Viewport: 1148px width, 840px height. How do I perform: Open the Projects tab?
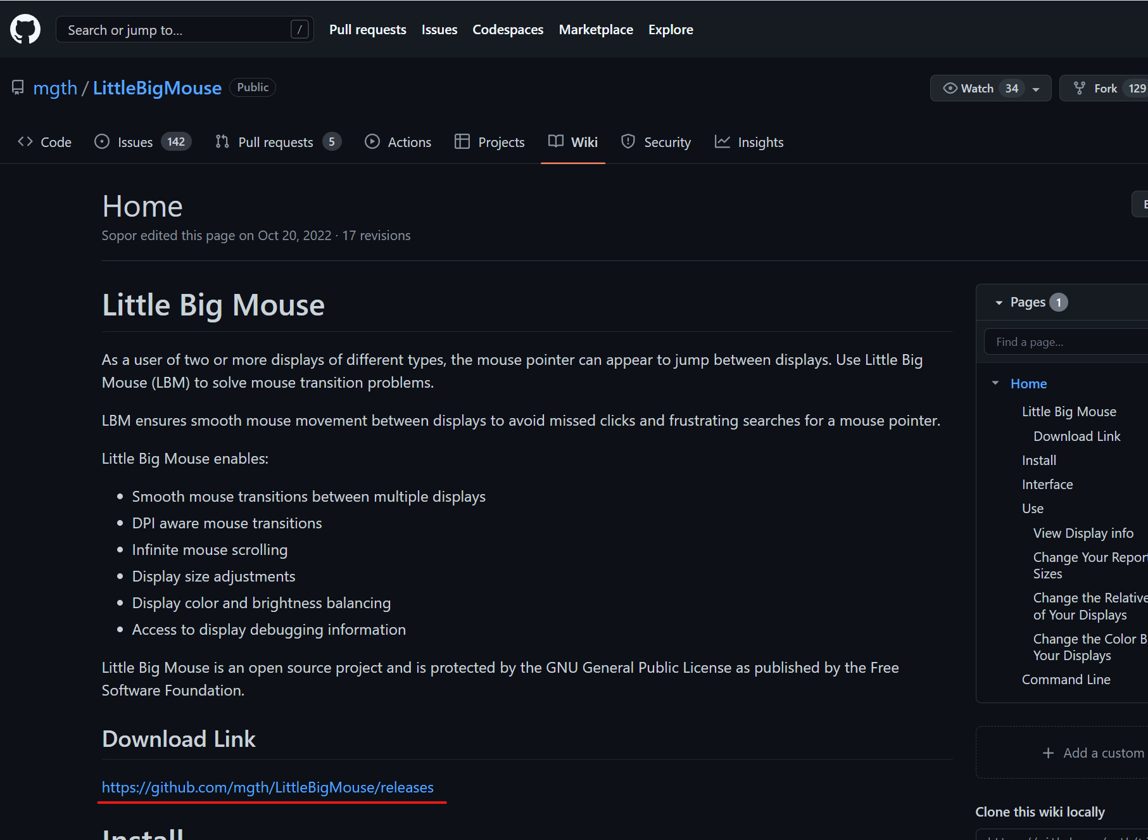click(x=490, y=142)
